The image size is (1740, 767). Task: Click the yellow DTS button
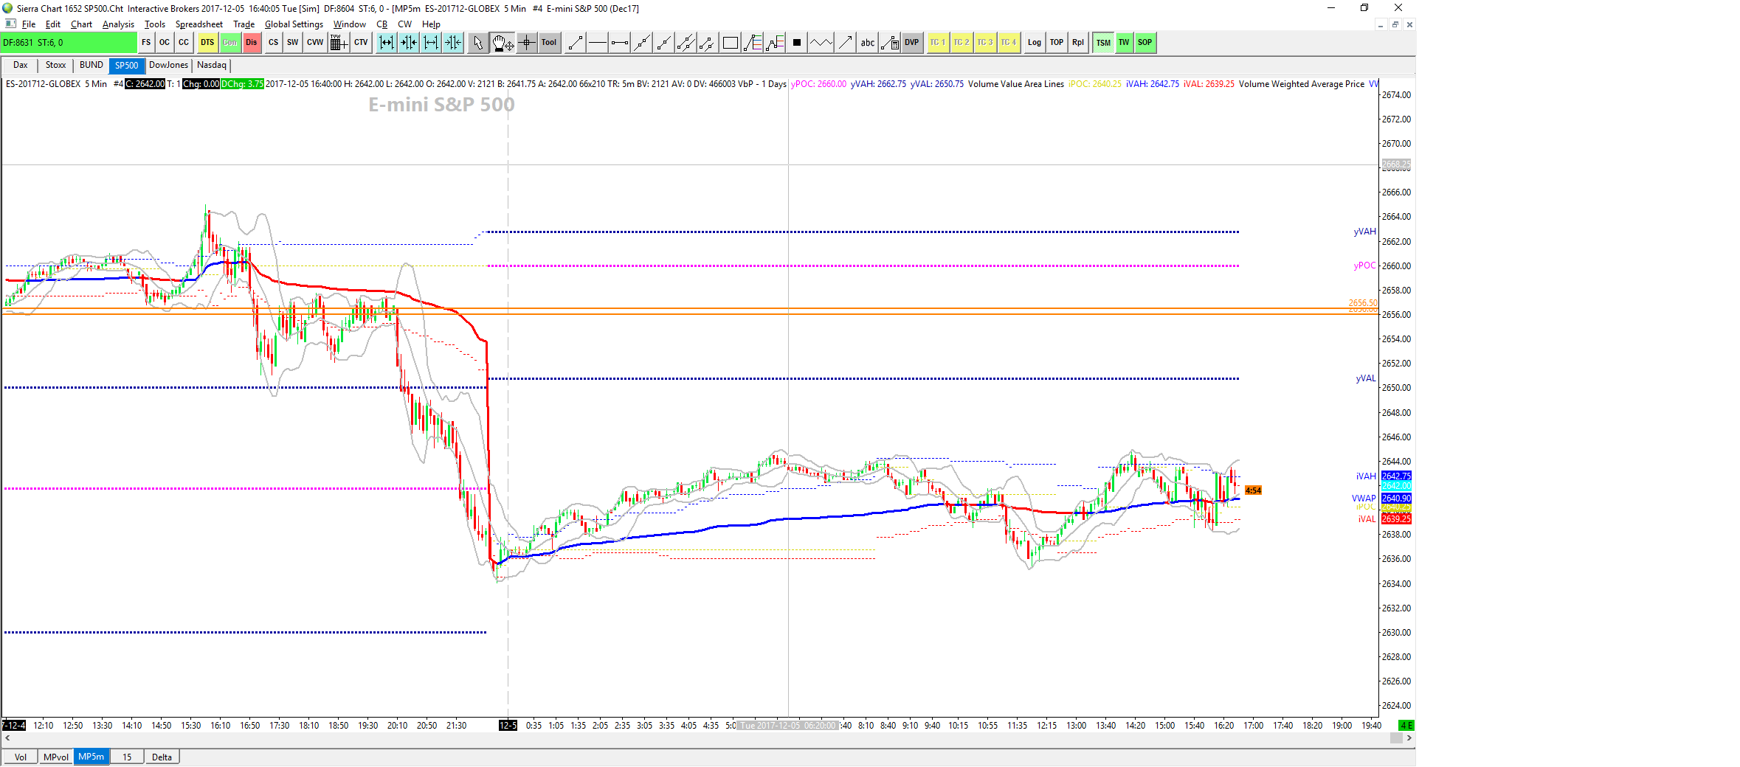(207, 43)
